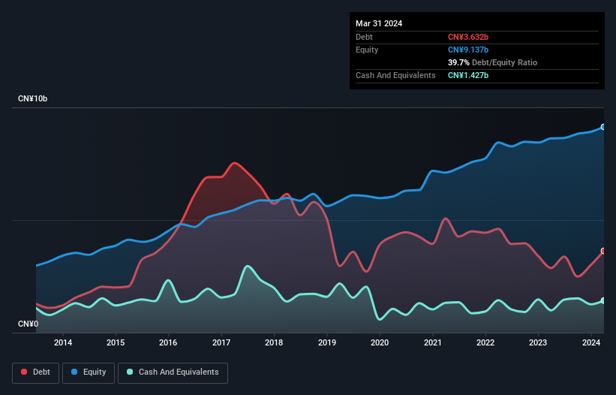This screenshot has width=616, height=395.
Task: Click the 2020 x-axis label
Action: point(380,342)
